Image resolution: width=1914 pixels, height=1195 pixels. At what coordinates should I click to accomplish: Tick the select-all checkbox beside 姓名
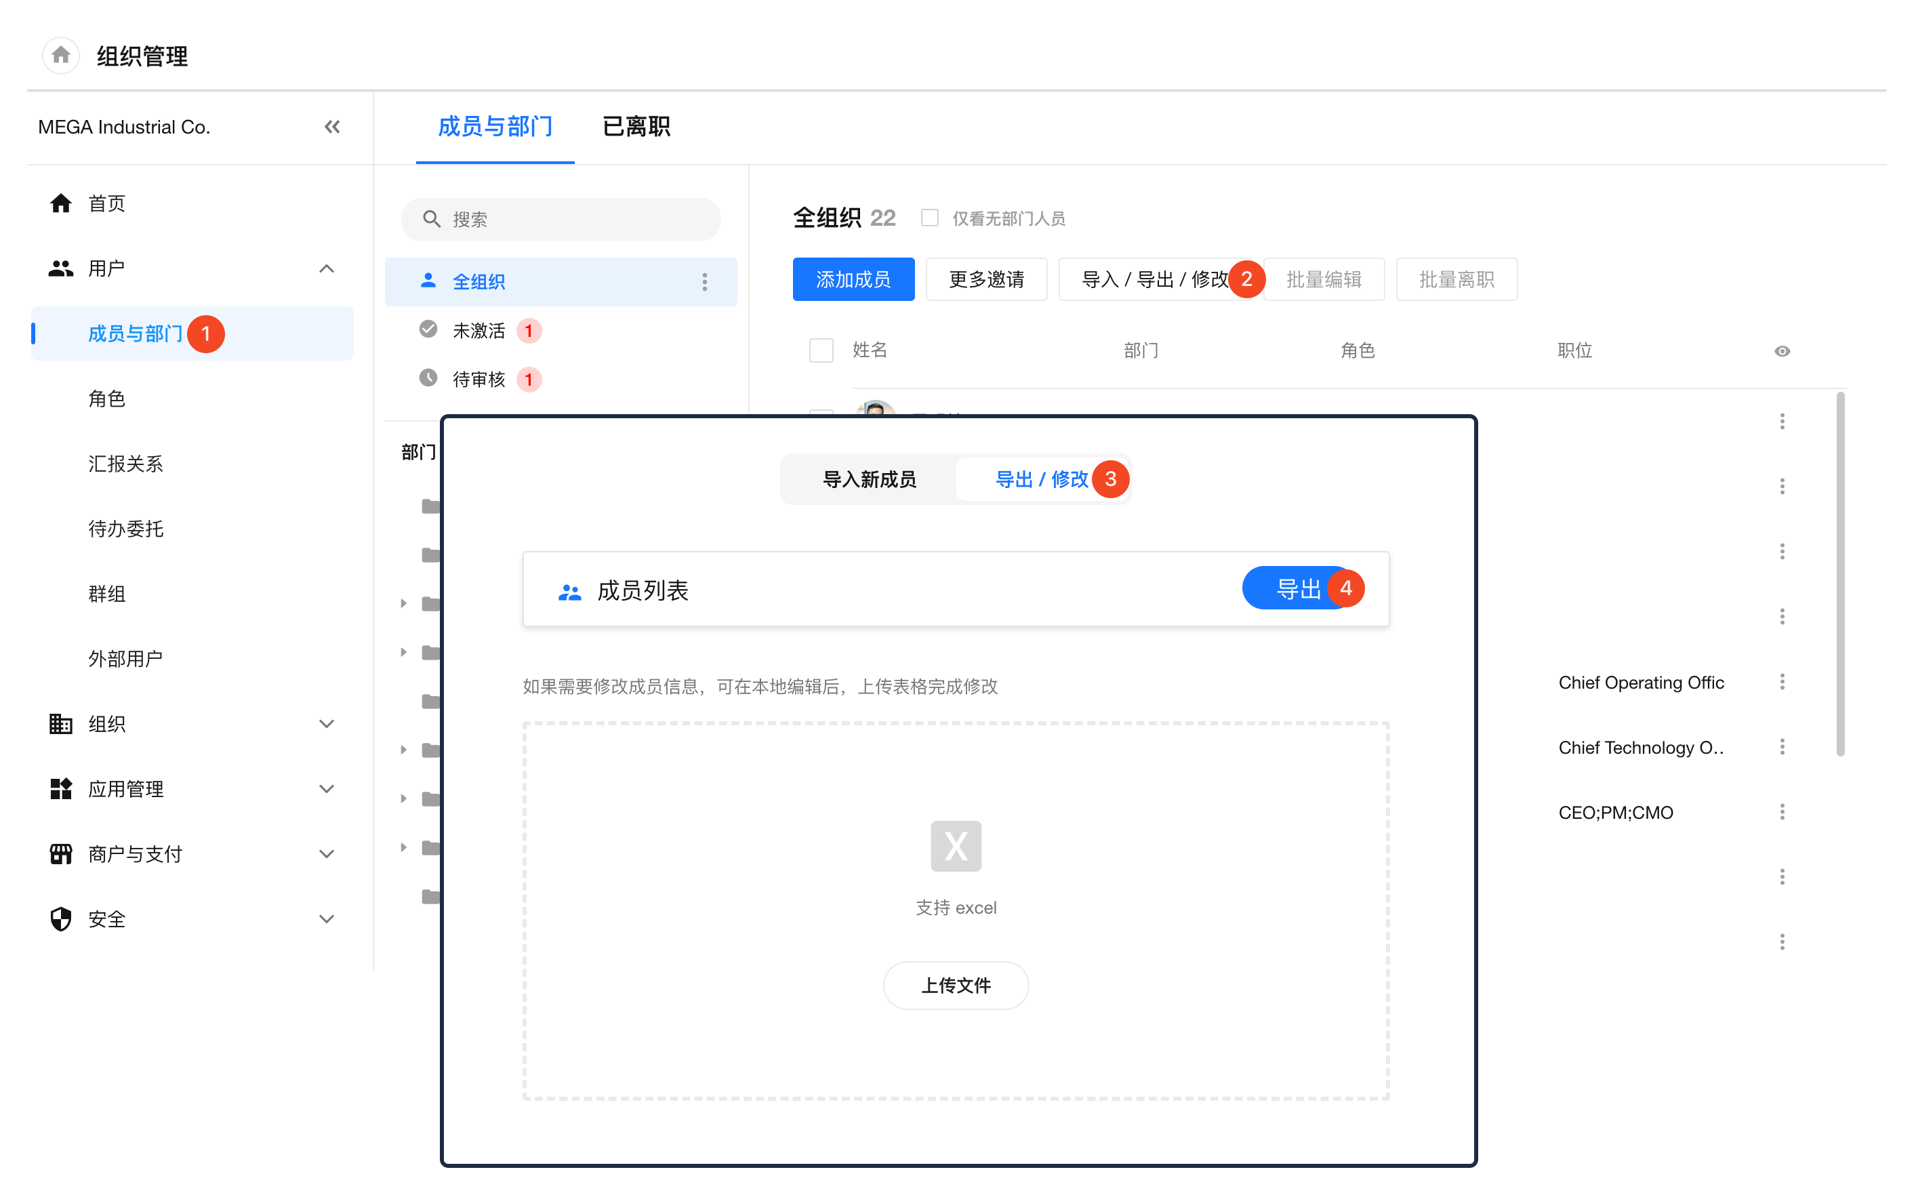(x=821, y=350)
